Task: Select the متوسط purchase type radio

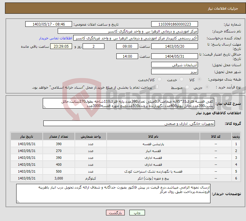Action: click(187, 87)
